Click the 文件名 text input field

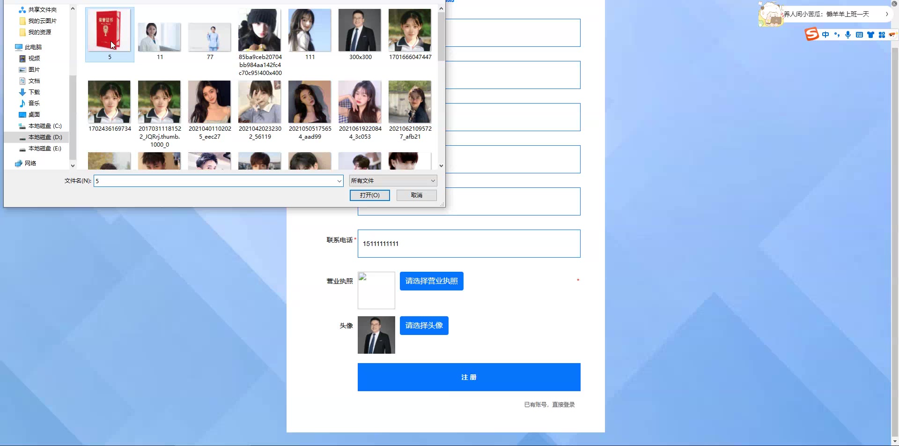point(215,181)
